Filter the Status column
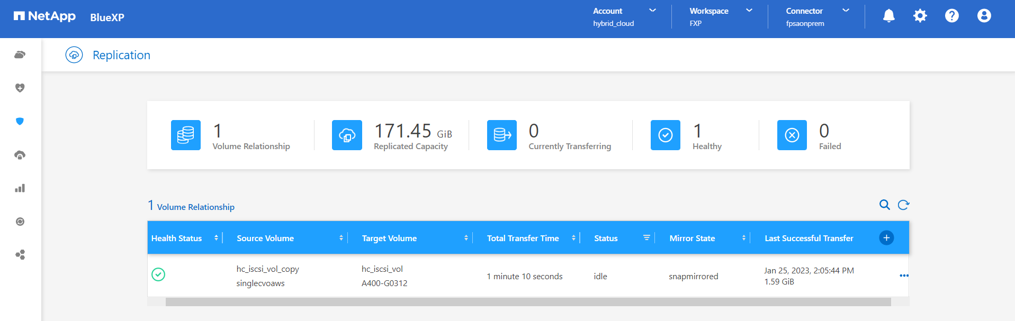Image resolution: width=1015 pixels, height=321 pixels. point(646,238)
